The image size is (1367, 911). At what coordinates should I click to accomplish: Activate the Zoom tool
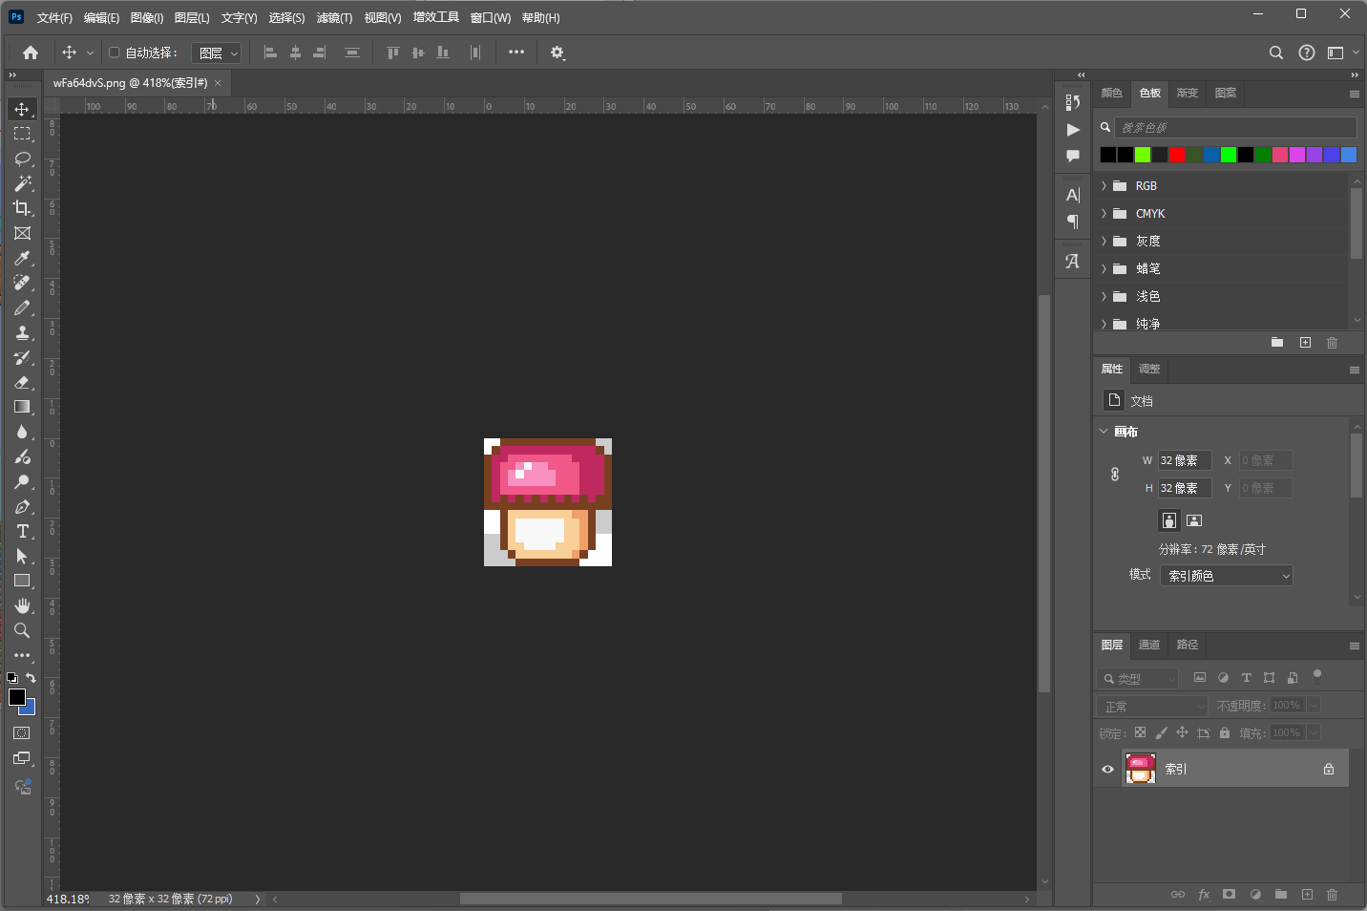[x=22, y=630]
